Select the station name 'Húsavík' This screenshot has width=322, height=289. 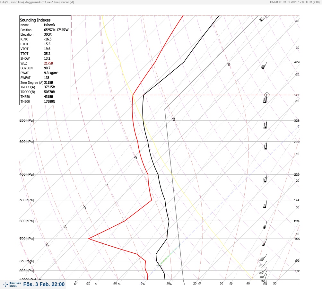49,25
